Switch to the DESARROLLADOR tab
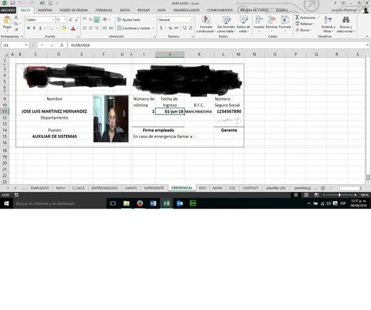Image resolution: width=371 pixels, height=310 pixels. click(x=186, y=10)
